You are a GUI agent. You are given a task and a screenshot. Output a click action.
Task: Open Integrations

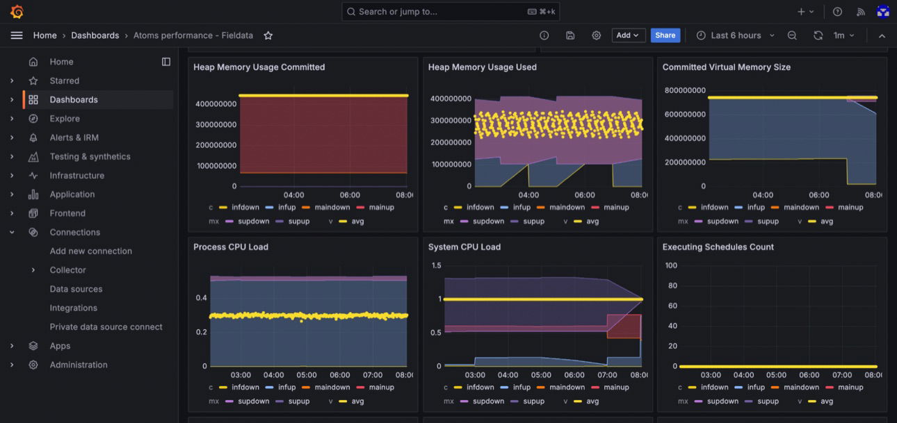[x=73, y=308]
